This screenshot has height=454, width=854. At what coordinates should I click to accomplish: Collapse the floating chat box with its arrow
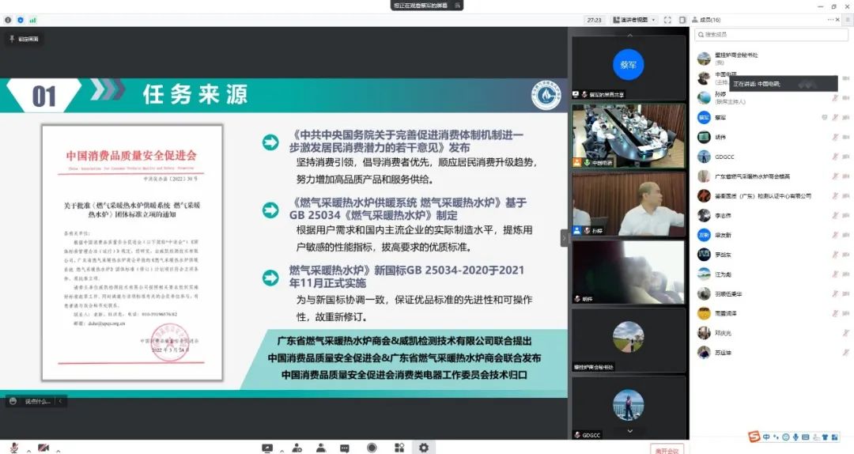pyautogui.click(x=60, y=401)
